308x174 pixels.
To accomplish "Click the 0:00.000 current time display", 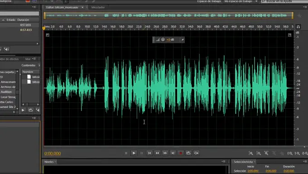I will [x=53, y=153].
